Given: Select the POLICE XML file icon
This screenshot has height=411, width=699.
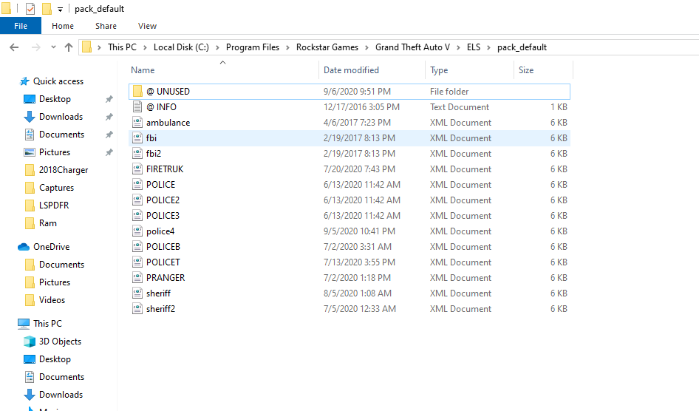Looking at the screenshot, I should 137,185.
